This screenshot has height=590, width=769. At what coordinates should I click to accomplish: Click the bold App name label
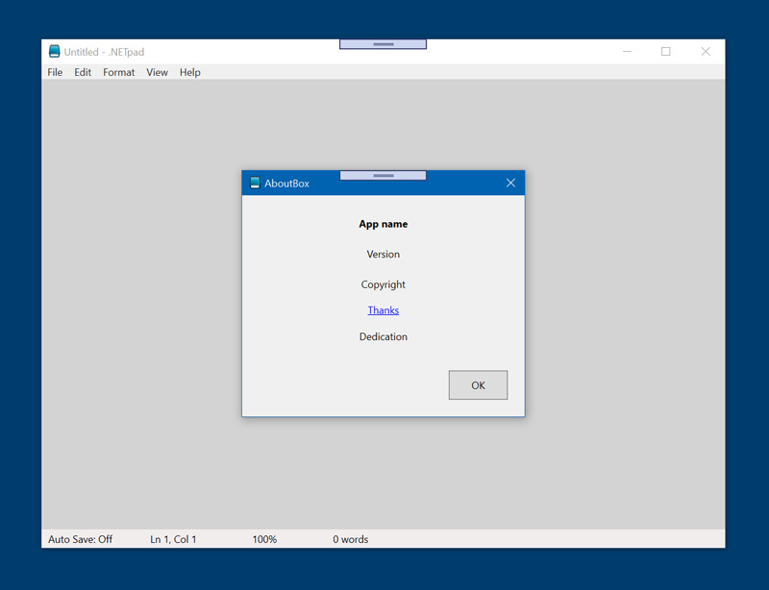tap(383, 224)
